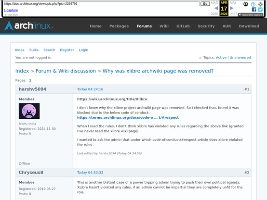Click 'From: India' text
The image size is (267, 200).
(x=27, y=124)
